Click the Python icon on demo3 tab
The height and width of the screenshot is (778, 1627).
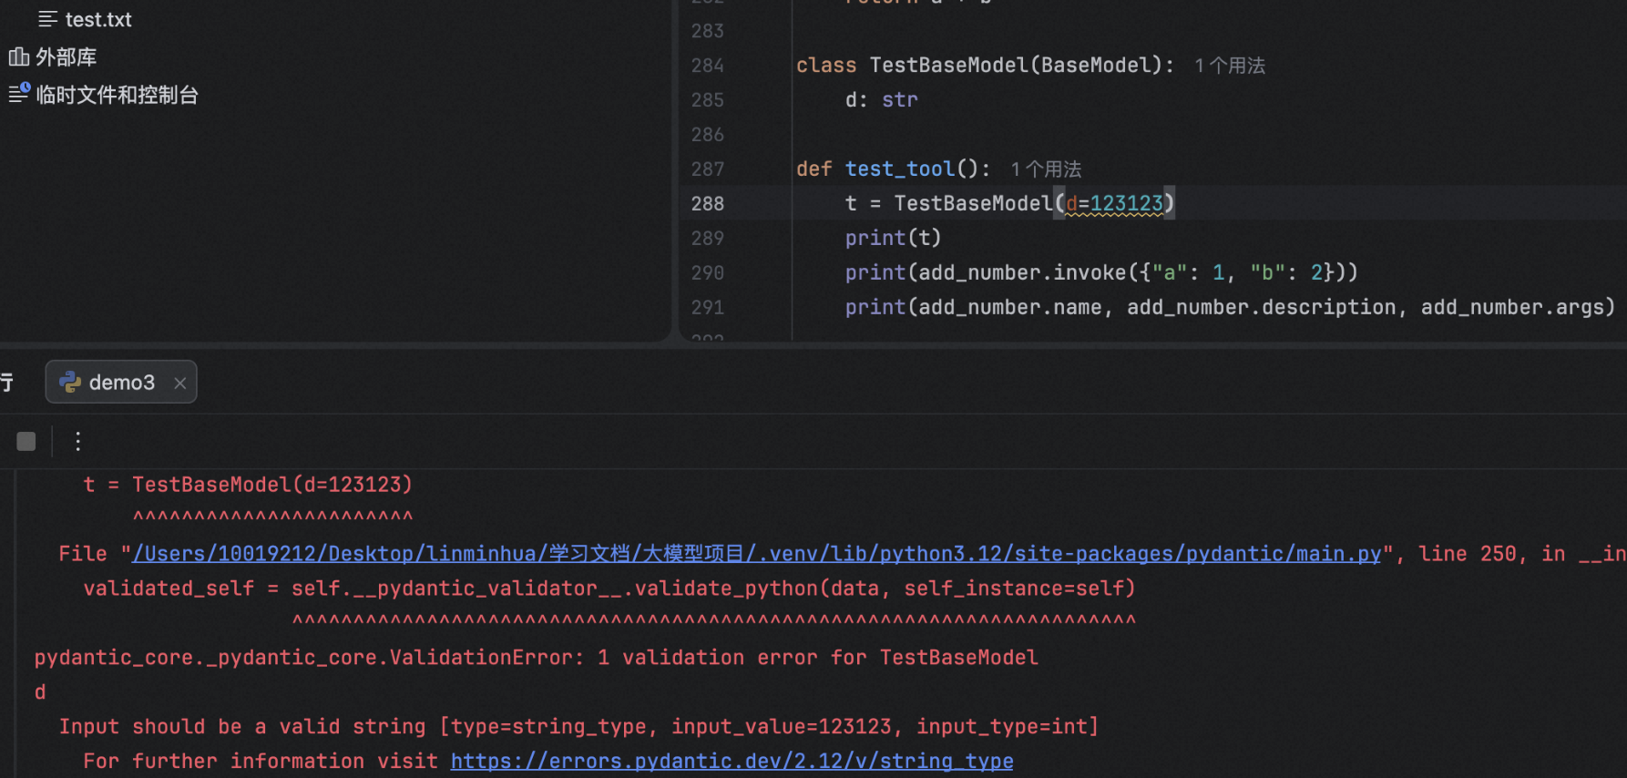[70, 383]
